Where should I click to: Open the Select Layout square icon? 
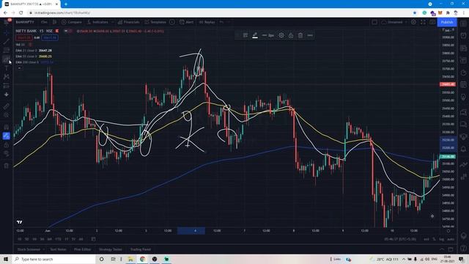tap(374, 22)
